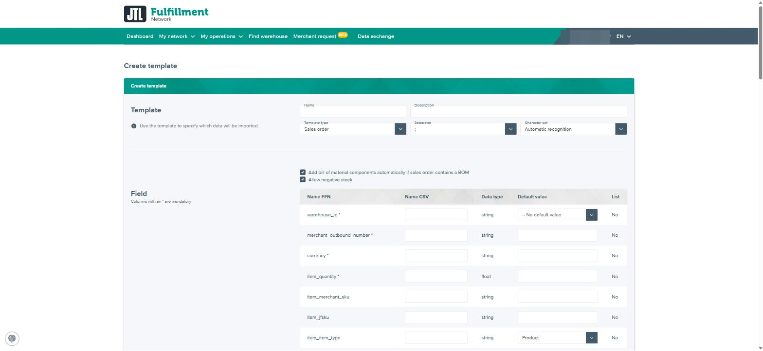Image resolution: width=763 pixels, height=351 pixels.
Task: Click the merchant_outbound_number field label
Action: tap(340, 235)
